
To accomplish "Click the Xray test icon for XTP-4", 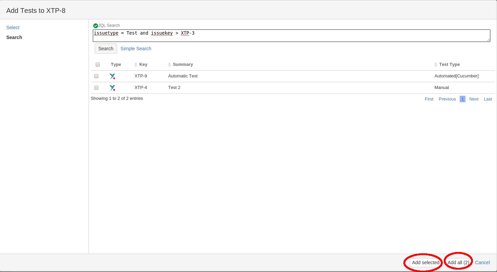I will coord(112,88).
